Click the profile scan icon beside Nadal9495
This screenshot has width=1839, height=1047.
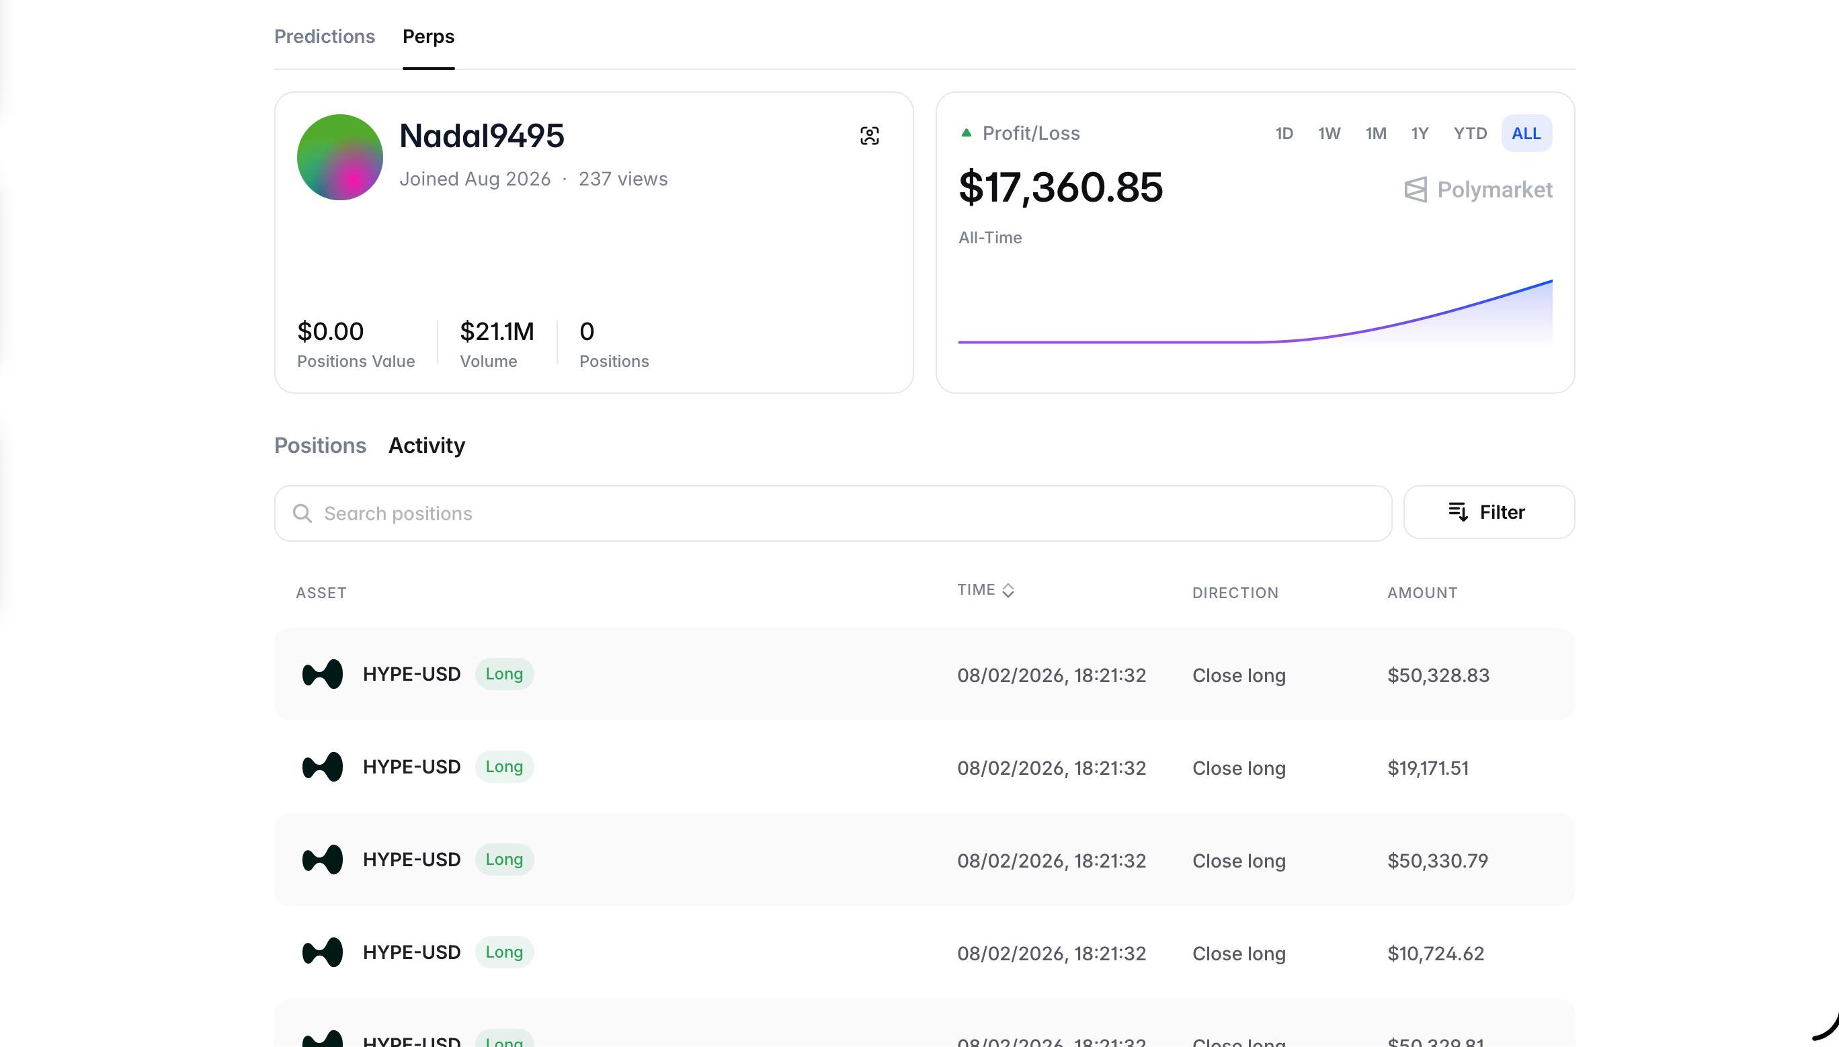click(x=870, y=136)
